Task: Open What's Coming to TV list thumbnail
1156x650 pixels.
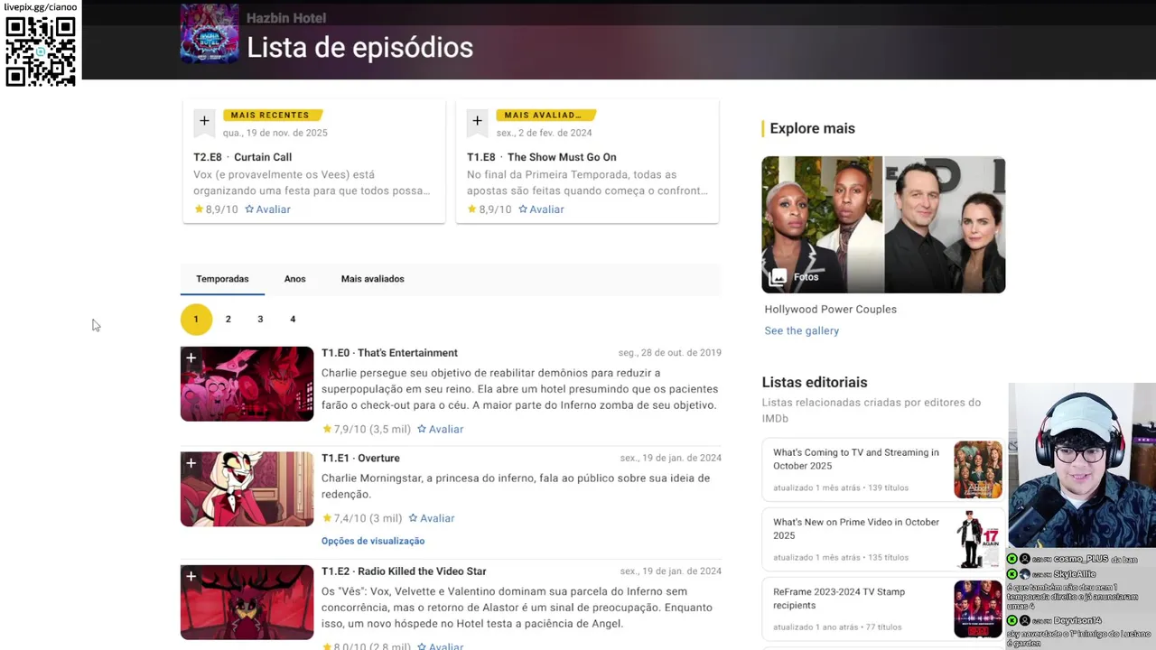Action: 978,469
